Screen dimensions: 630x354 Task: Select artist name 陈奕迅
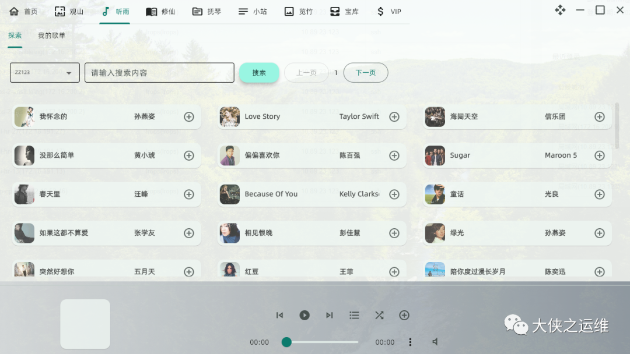click(x=555, y=271)
